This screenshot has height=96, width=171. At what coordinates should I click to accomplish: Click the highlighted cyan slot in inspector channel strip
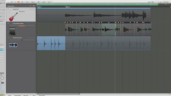pos(2,50)
